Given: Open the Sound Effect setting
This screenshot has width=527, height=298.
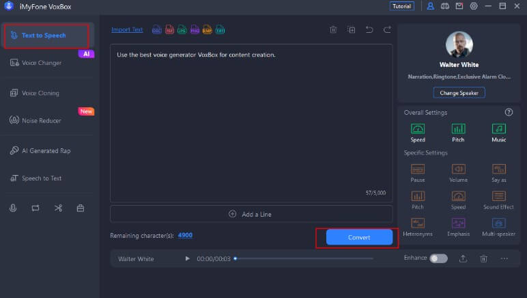Looking at the screenshot, I should click(499, 200).
